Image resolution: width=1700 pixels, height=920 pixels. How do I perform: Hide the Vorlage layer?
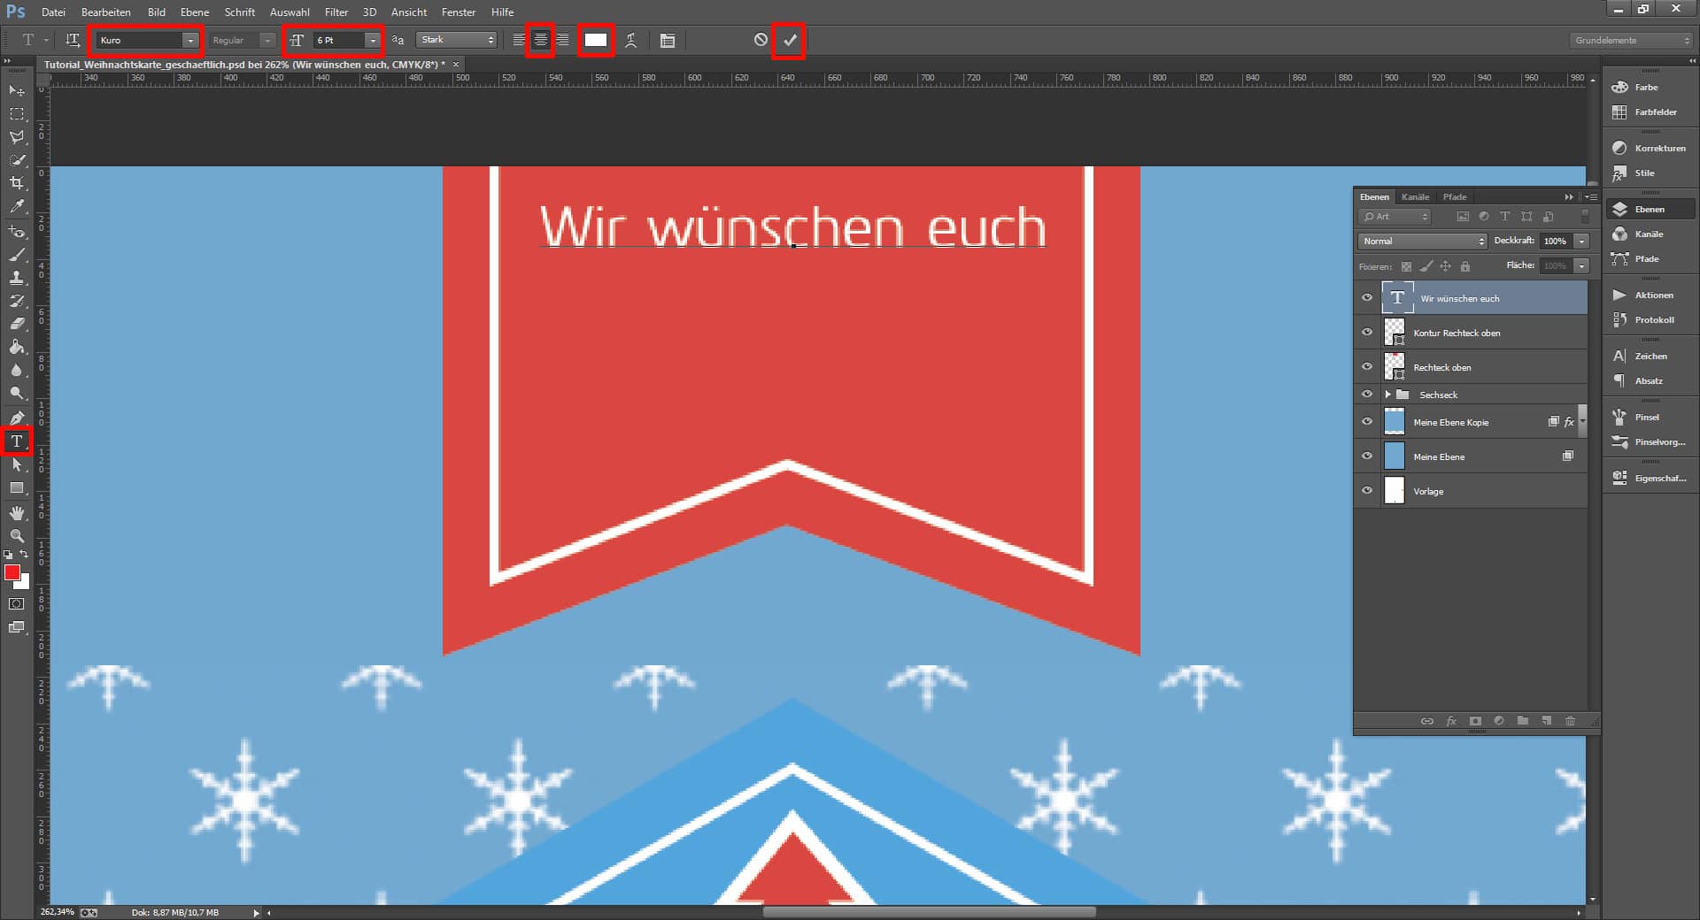[x=1366, y=491]
